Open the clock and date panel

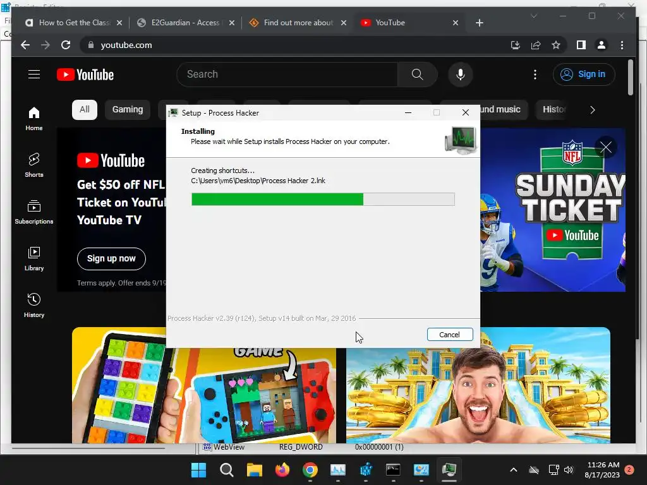pyautogui.click(x=602, y=470)
